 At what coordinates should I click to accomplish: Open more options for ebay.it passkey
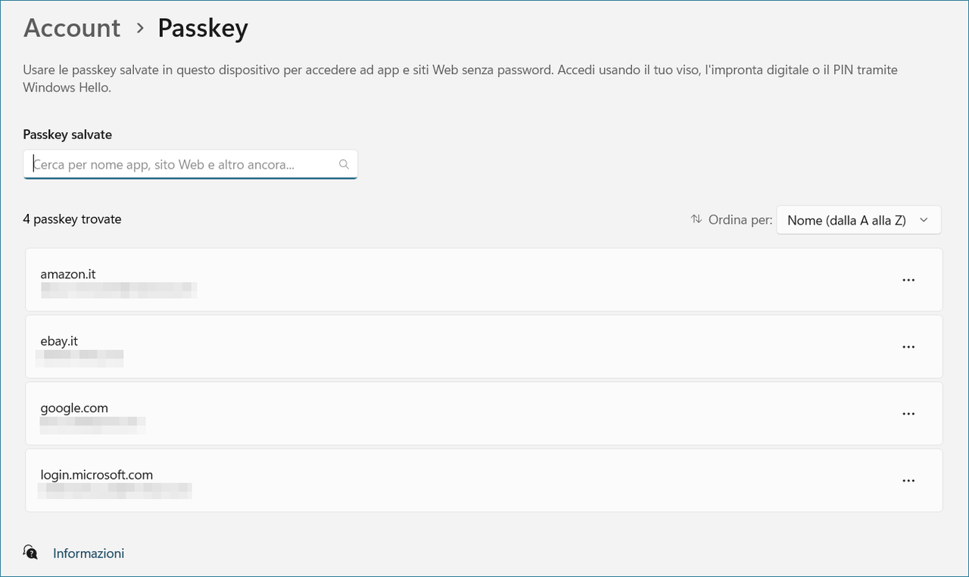[908, 347]
